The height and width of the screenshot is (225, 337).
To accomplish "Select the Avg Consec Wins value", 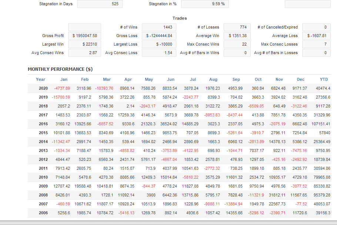I will point(84,53).
